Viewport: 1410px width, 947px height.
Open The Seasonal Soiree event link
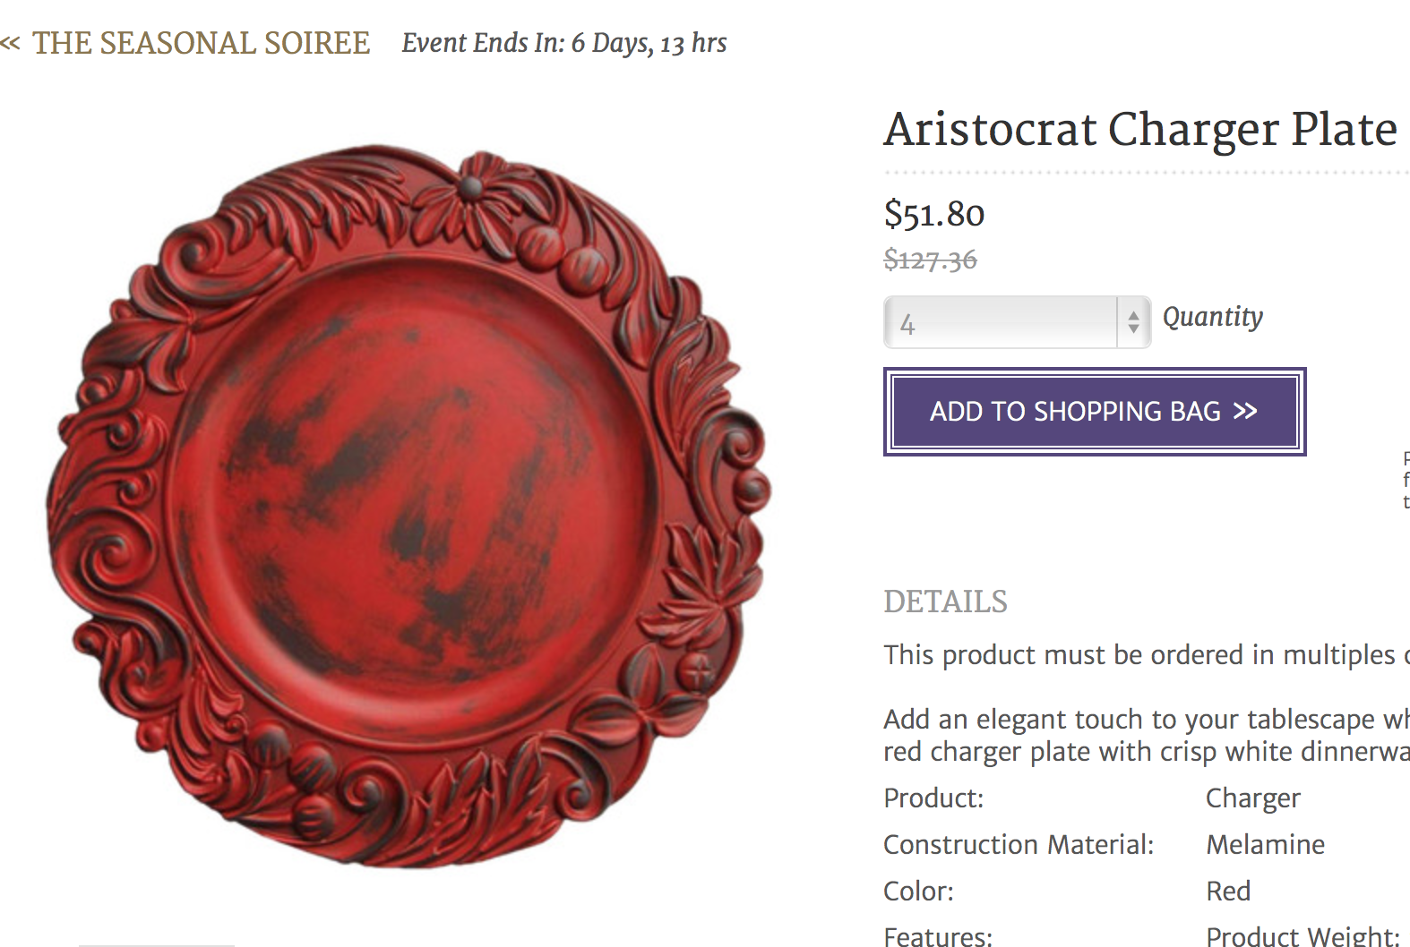point(201,43)
